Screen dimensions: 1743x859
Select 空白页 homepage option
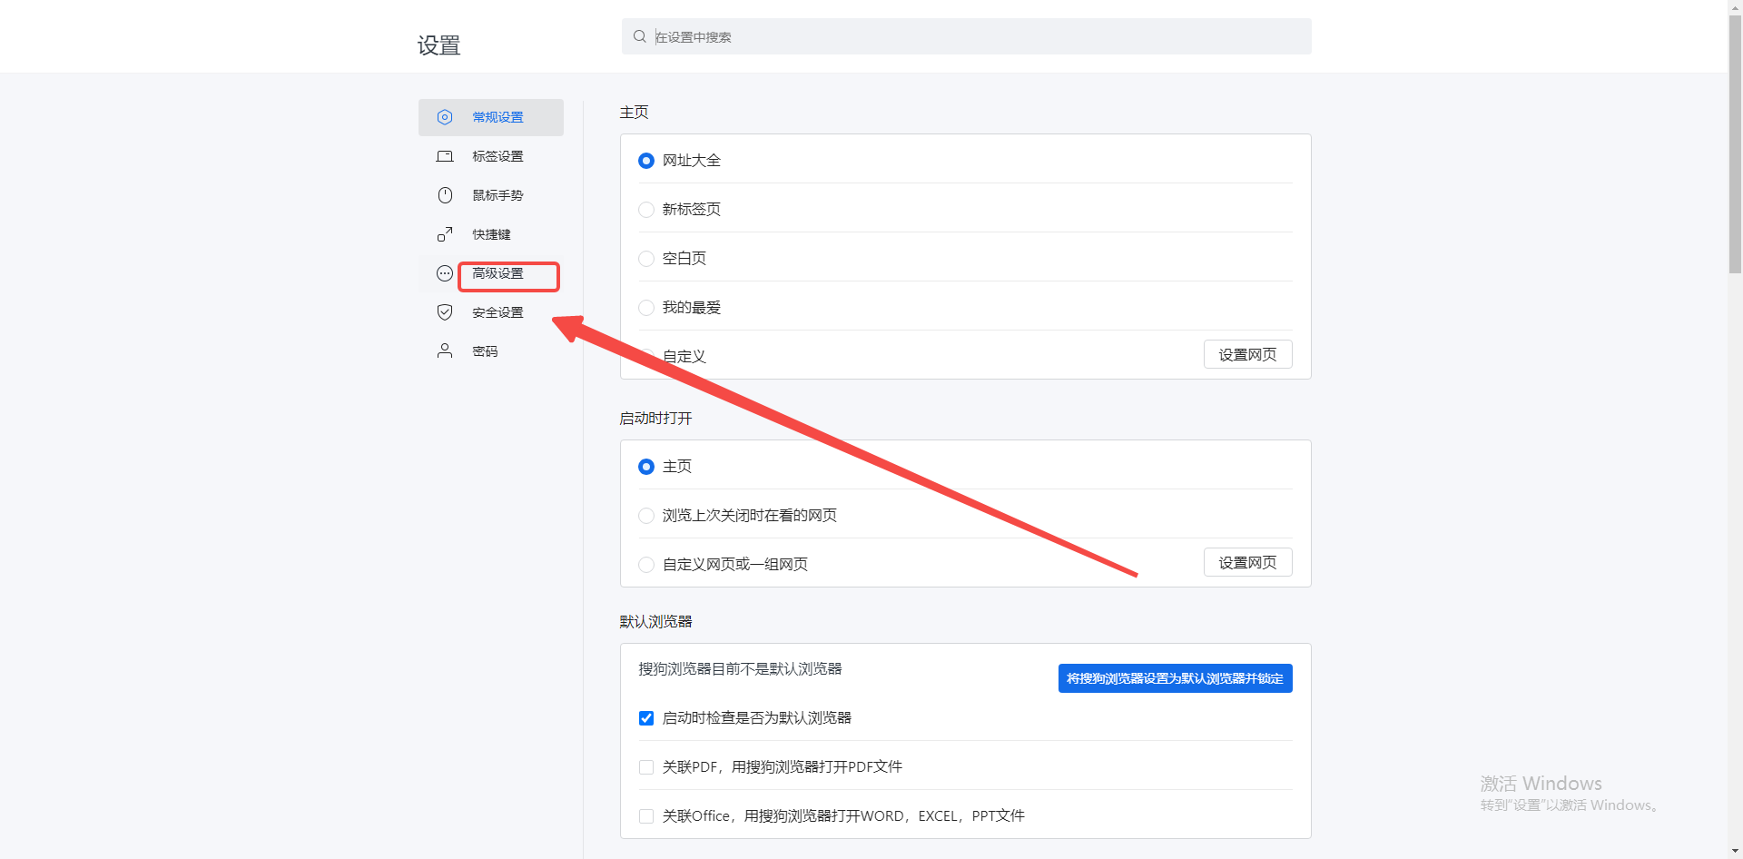[x=645, y=258]
